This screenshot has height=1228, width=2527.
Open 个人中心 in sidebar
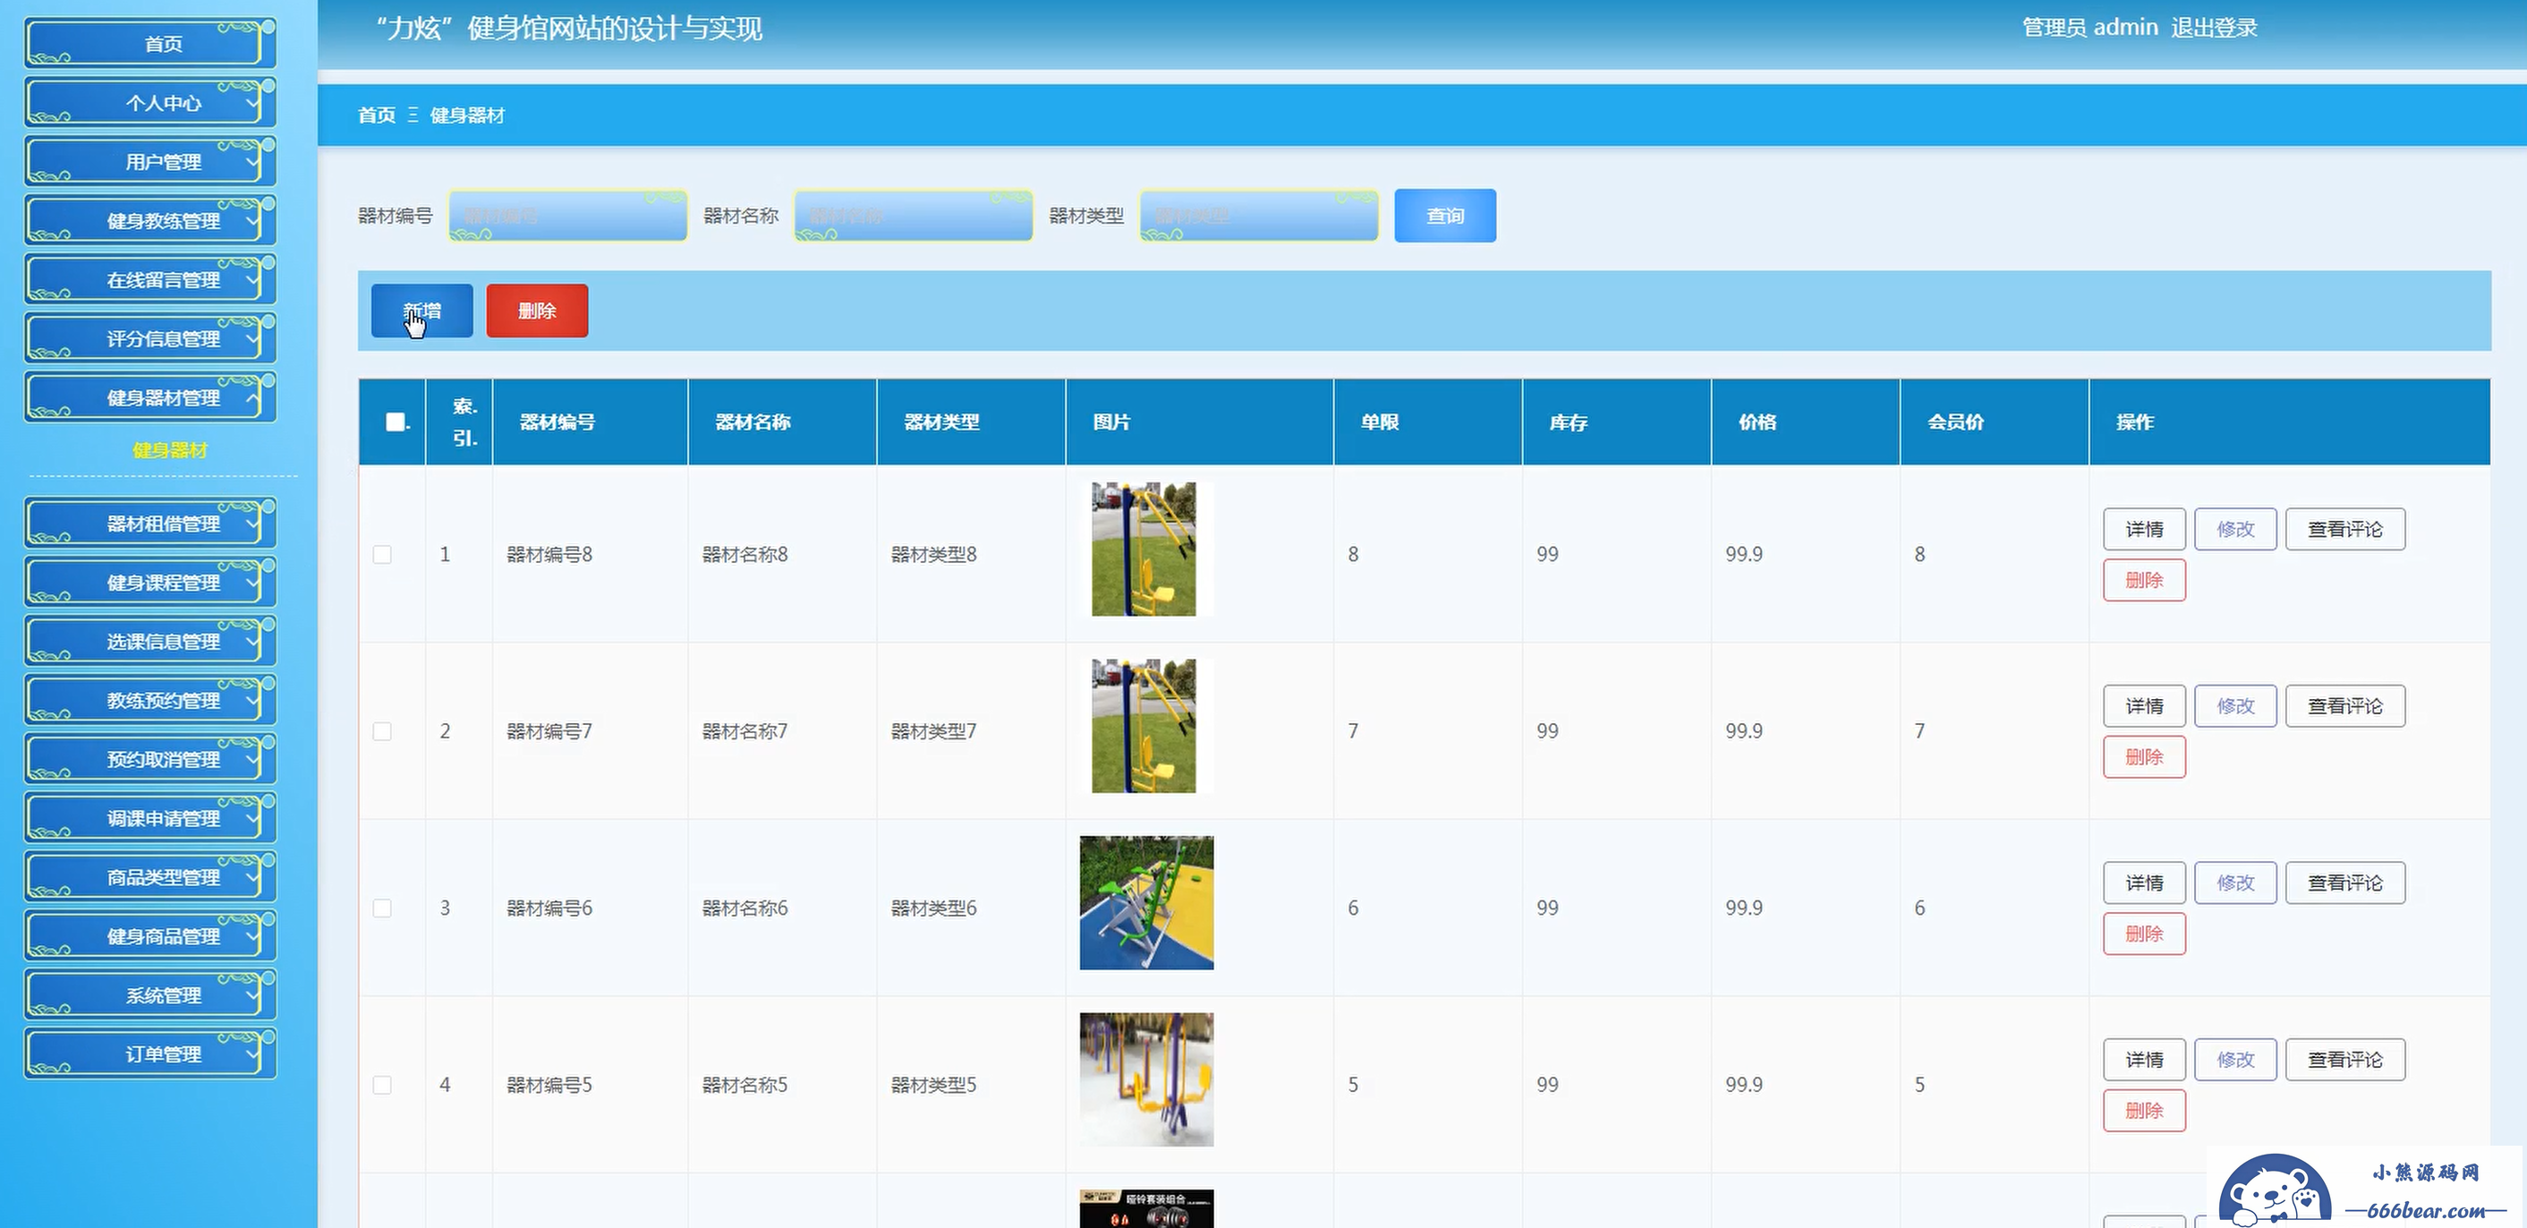150,102
